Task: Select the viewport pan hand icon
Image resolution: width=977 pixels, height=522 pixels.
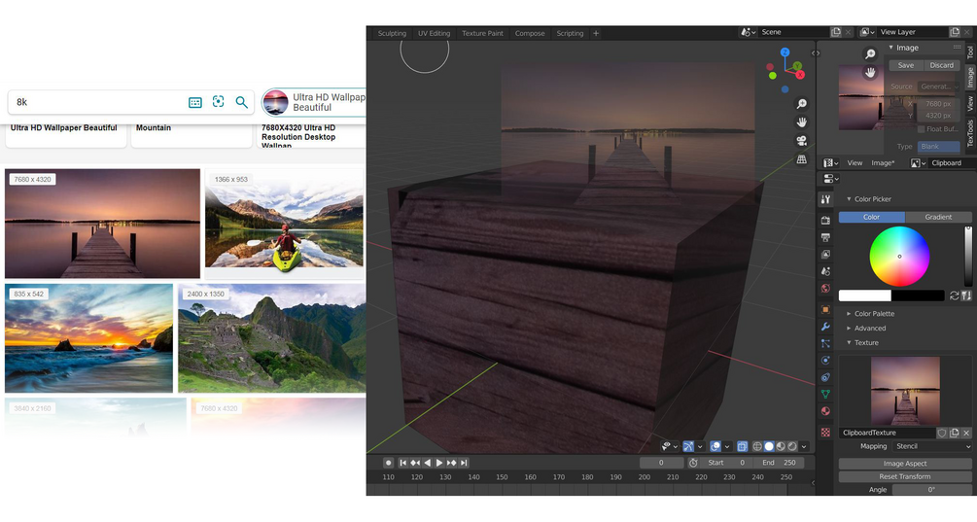Action: [x=802, y=122]
